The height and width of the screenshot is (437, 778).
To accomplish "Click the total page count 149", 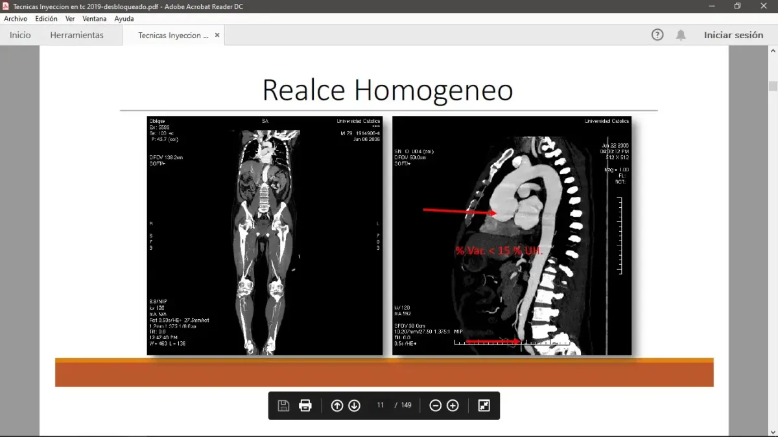I will coord(407,405).
